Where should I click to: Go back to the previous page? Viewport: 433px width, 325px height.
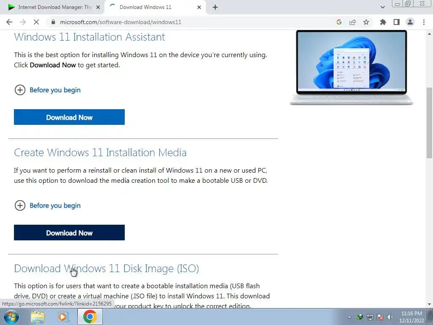click(9, 22)
